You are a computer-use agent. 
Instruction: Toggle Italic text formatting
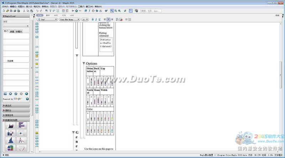coord(96,20)
